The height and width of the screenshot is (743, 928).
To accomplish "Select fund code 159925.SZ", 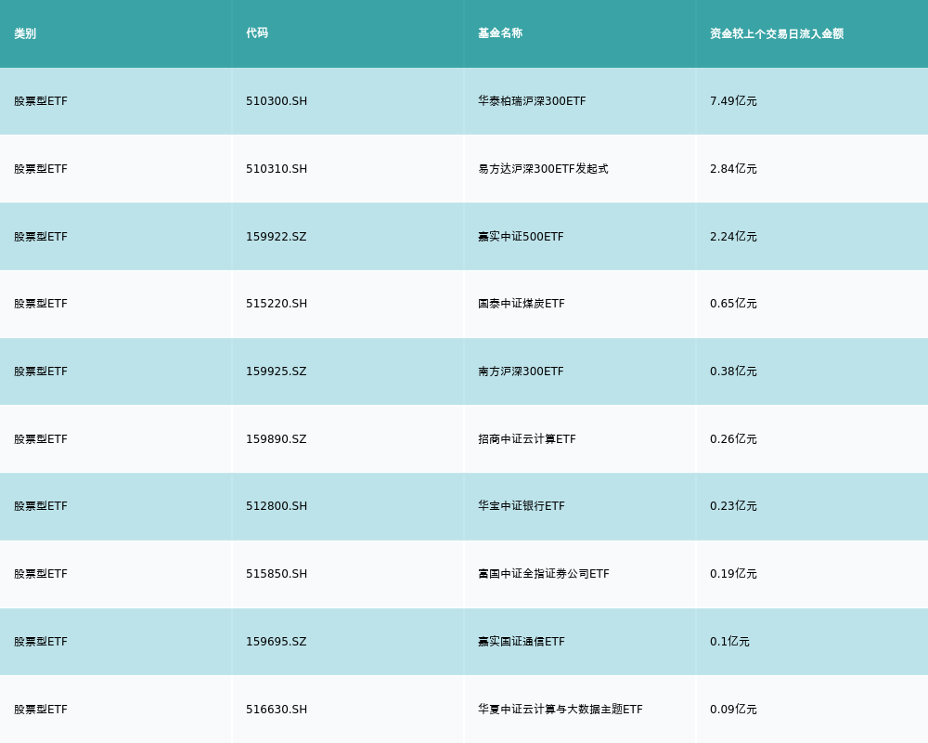I will point(277,371).
